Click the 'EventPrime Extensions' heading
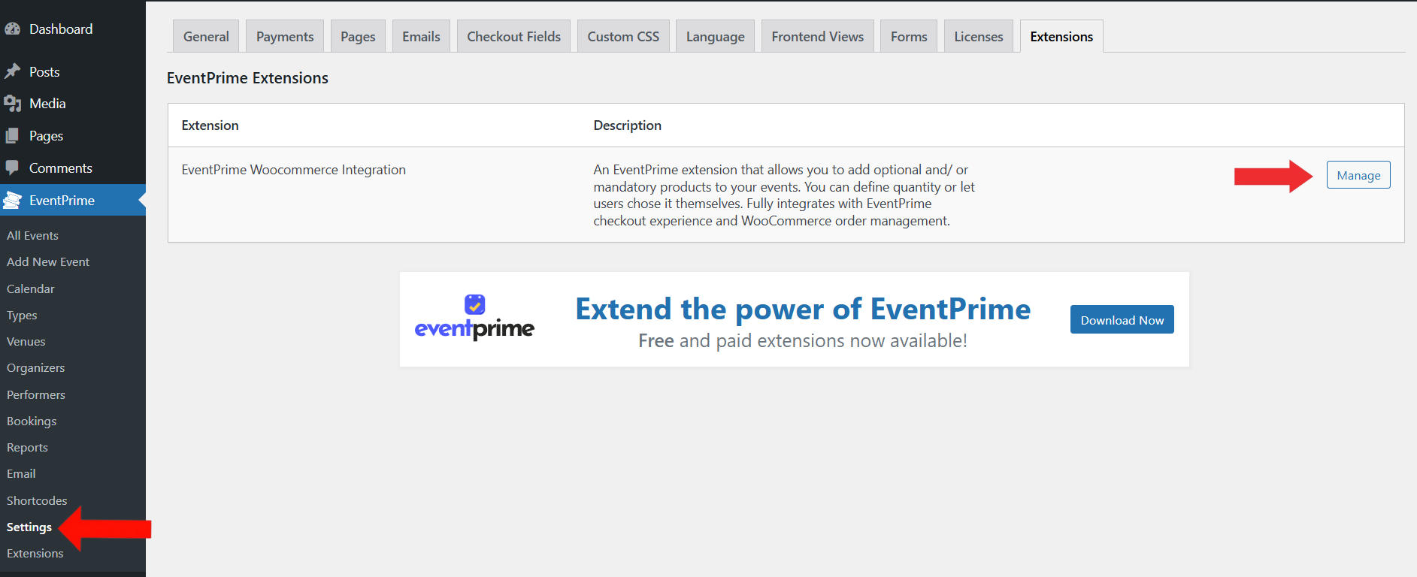The image size is (1417, 577). 247,78
